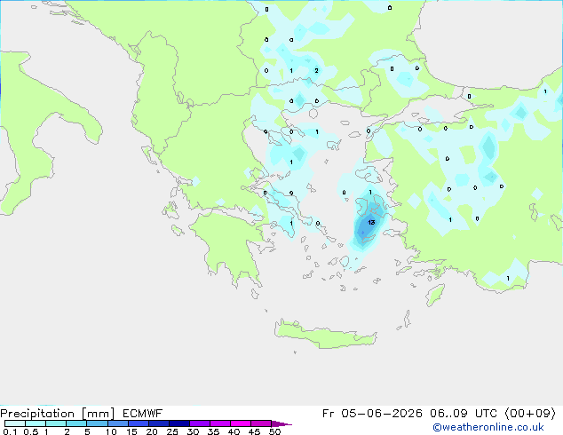This screenshot has width=563, height=435.
Task: Click the '10' legend scale label
Action: (111, 431)
